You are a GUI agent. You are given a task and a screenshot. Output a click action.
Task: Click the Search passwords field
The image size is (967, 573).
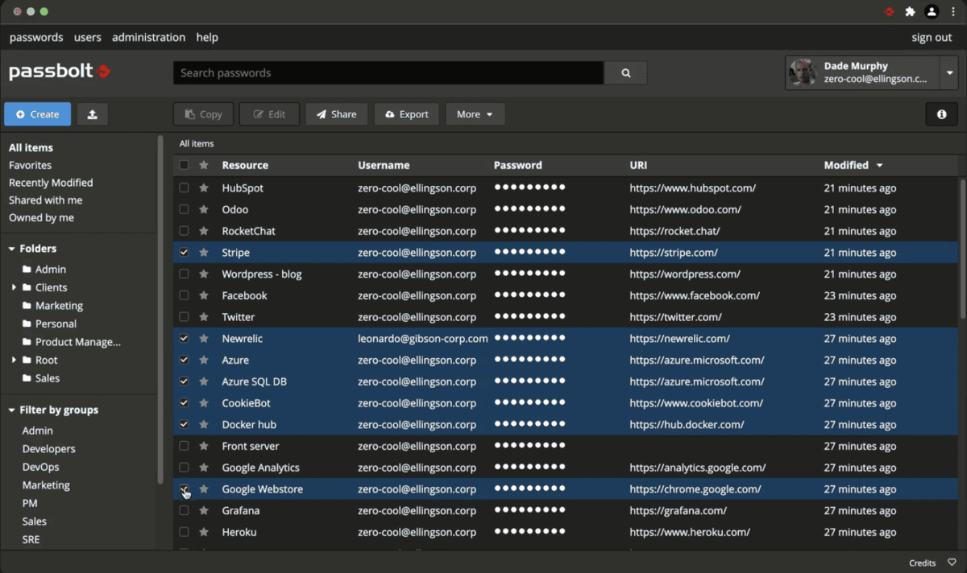[388, 72]
